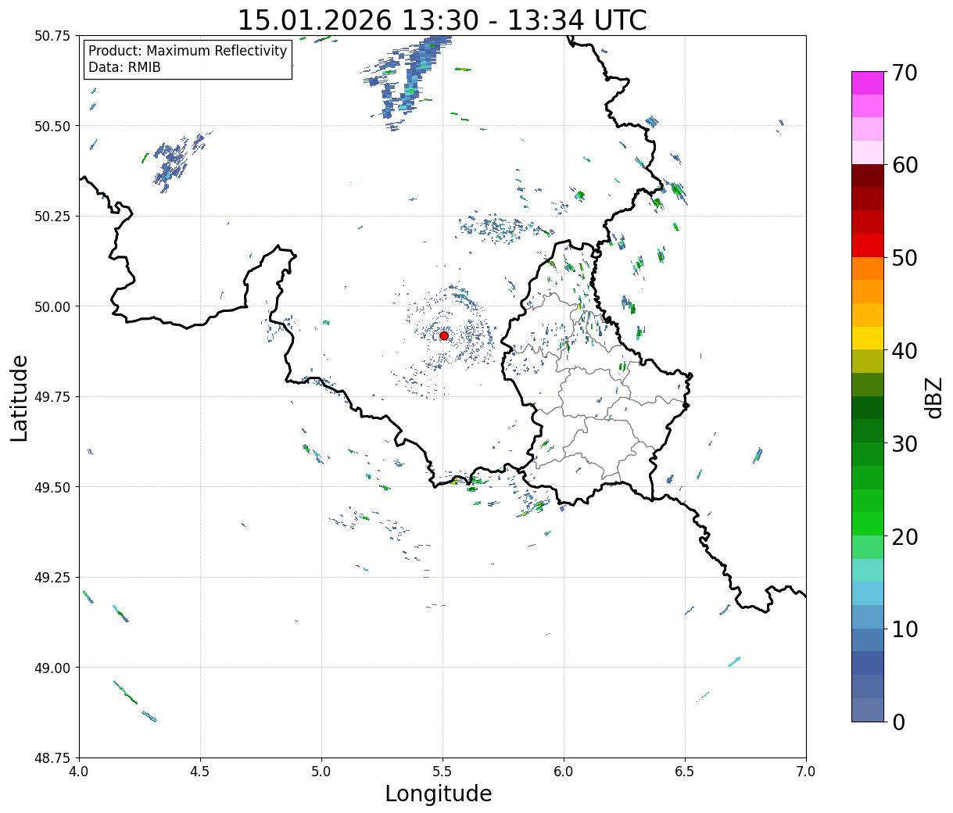Click the longitude tick label 6.0

[564, 772]
